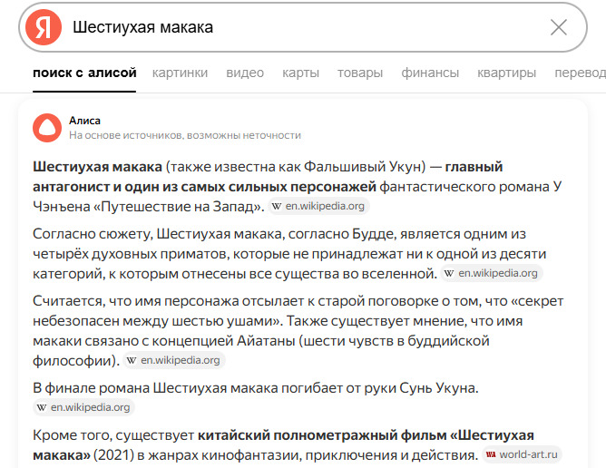The height and width of the screenshot is (468, 606).
Task: Select the "поиск с алисой" tab
Action: pos(84,73)
